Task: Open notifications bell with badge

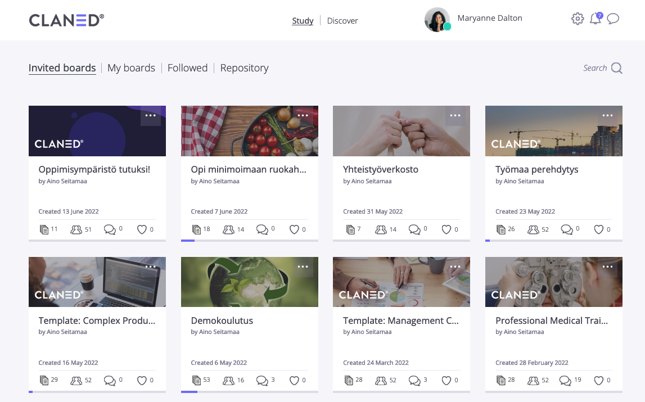Action: pyautogui.click(x=596, y=19)
